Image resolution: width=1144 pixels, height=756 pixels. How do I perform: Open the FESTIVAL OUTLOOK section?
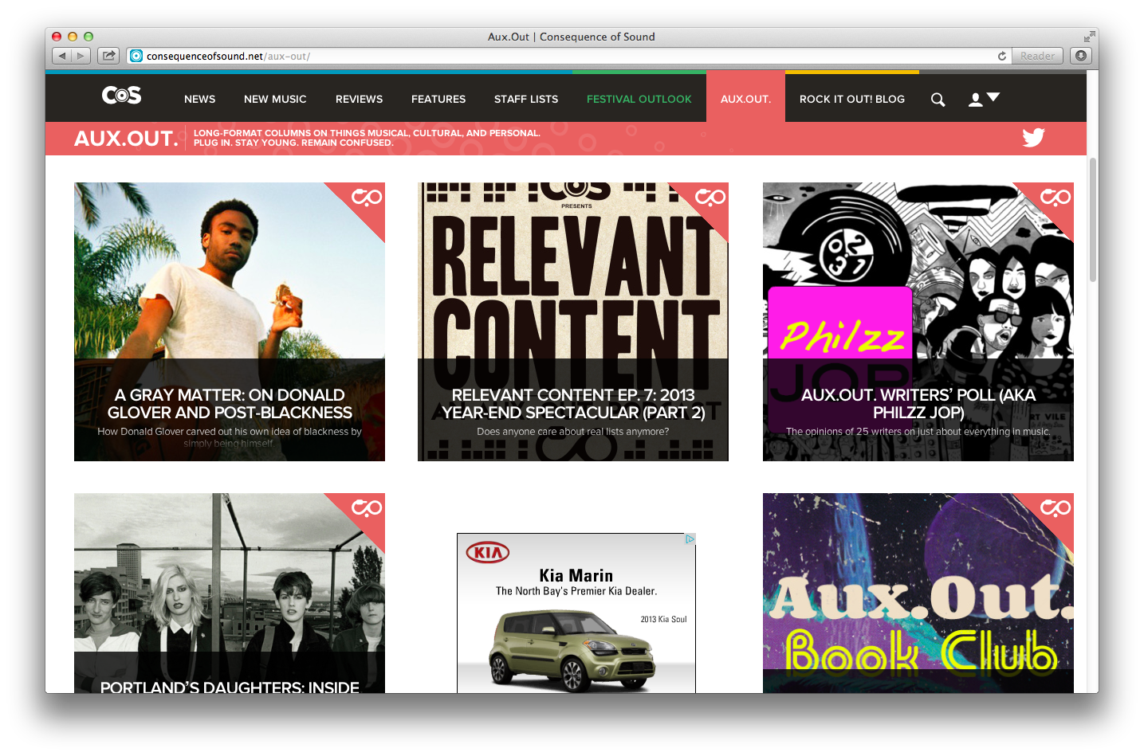pyautogui.click(x=639, y=99)
